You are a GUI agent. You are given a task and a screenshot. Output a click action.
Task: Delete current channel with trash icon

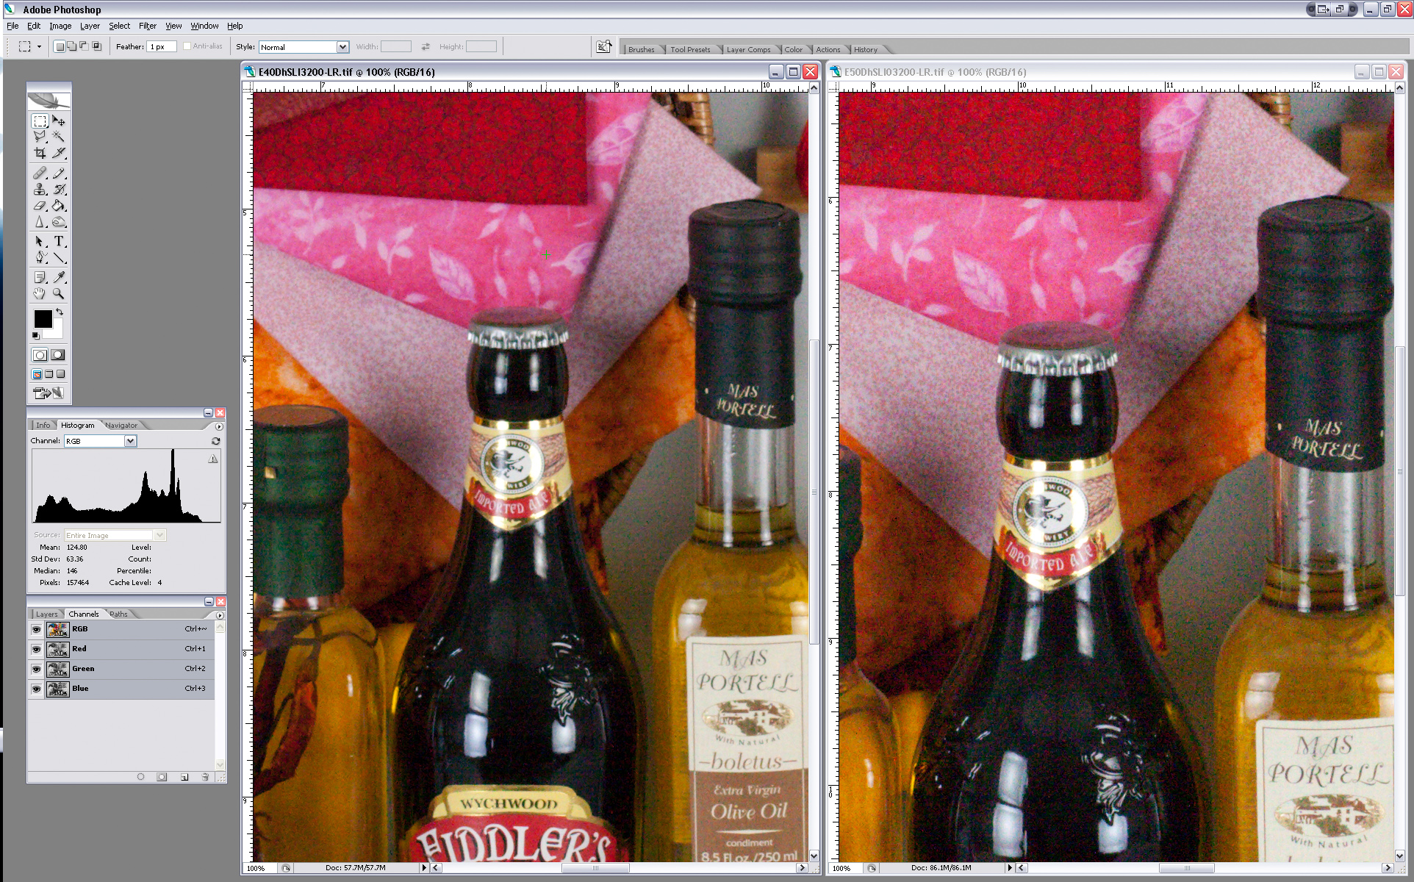point(206,777)
